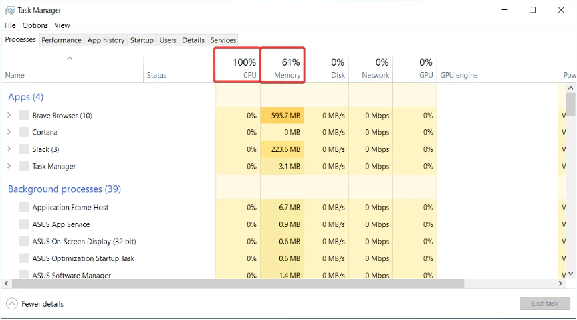Click the Cortana icon in process list
The image size is (577, 320).
24,133
